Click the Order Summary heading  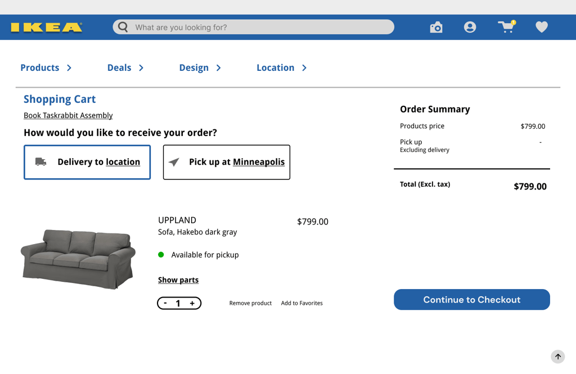click(435, 109)
